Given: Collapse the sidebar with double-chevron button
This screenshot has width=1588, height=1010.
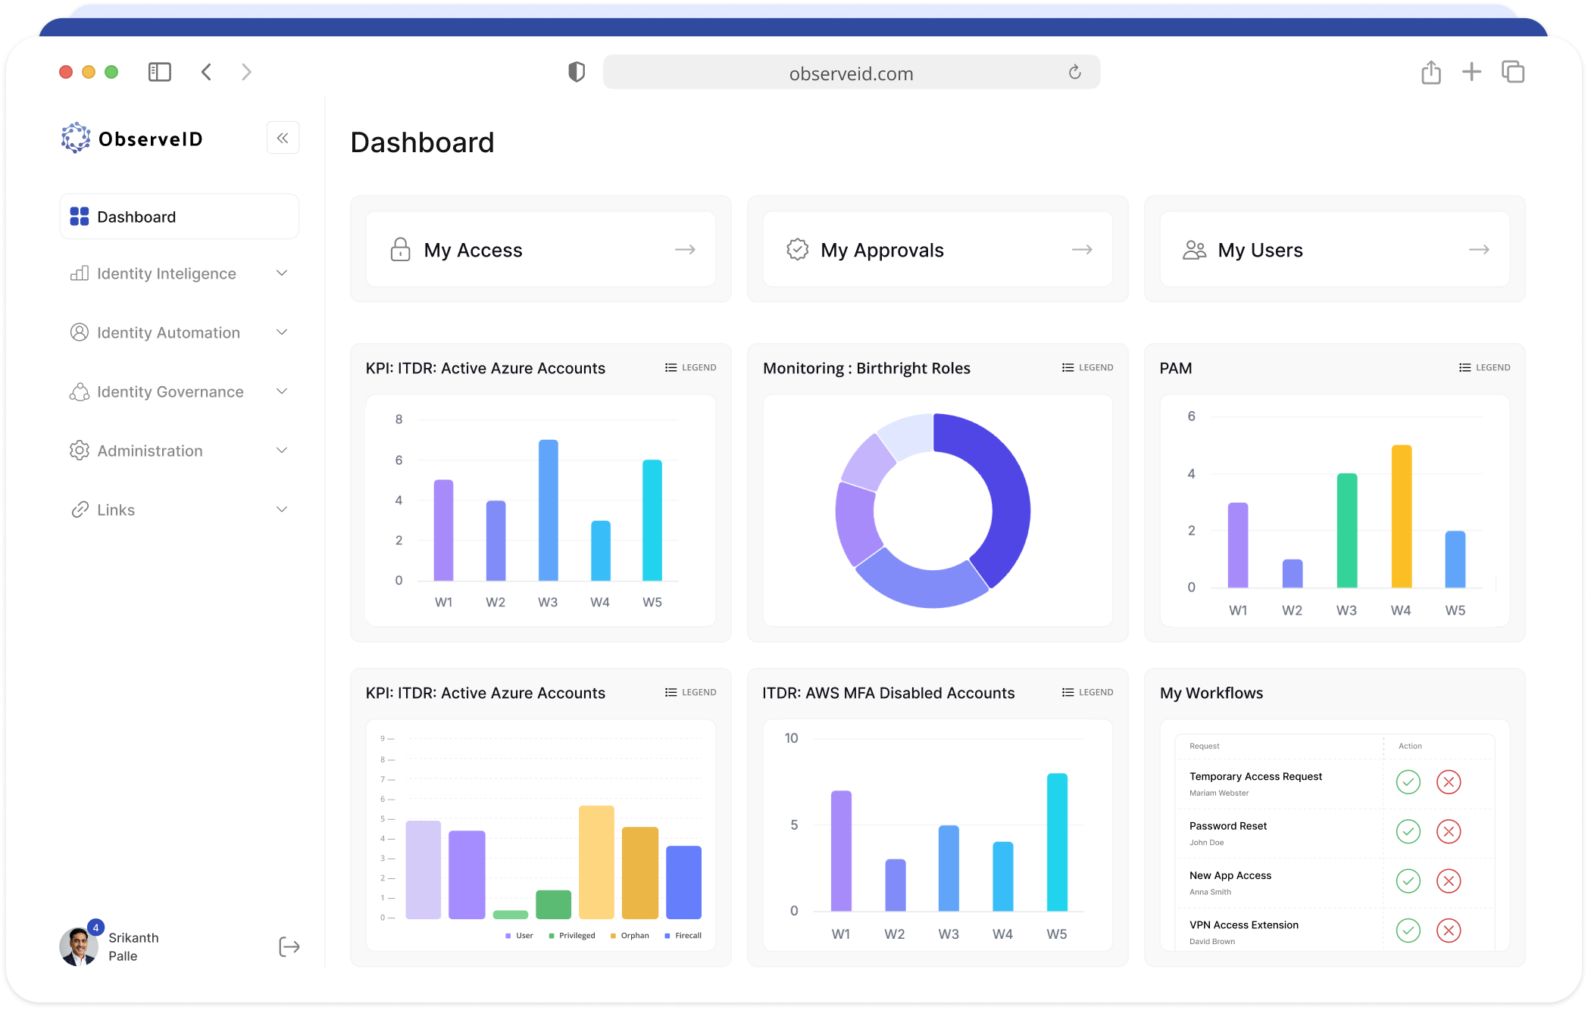Looking at the screenshot, I should click(283, 138).
